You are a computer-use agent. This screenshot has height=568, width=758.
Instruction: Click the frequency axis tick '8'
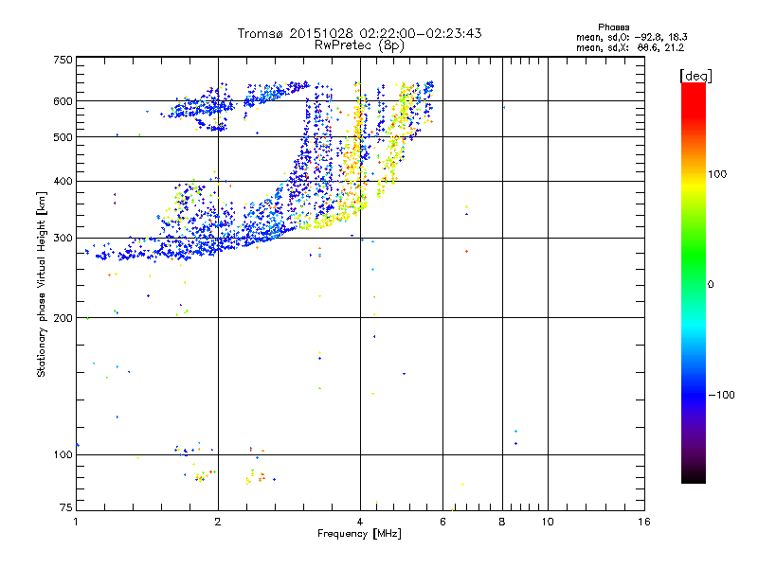pyautogui.click(x=502, y=522)
